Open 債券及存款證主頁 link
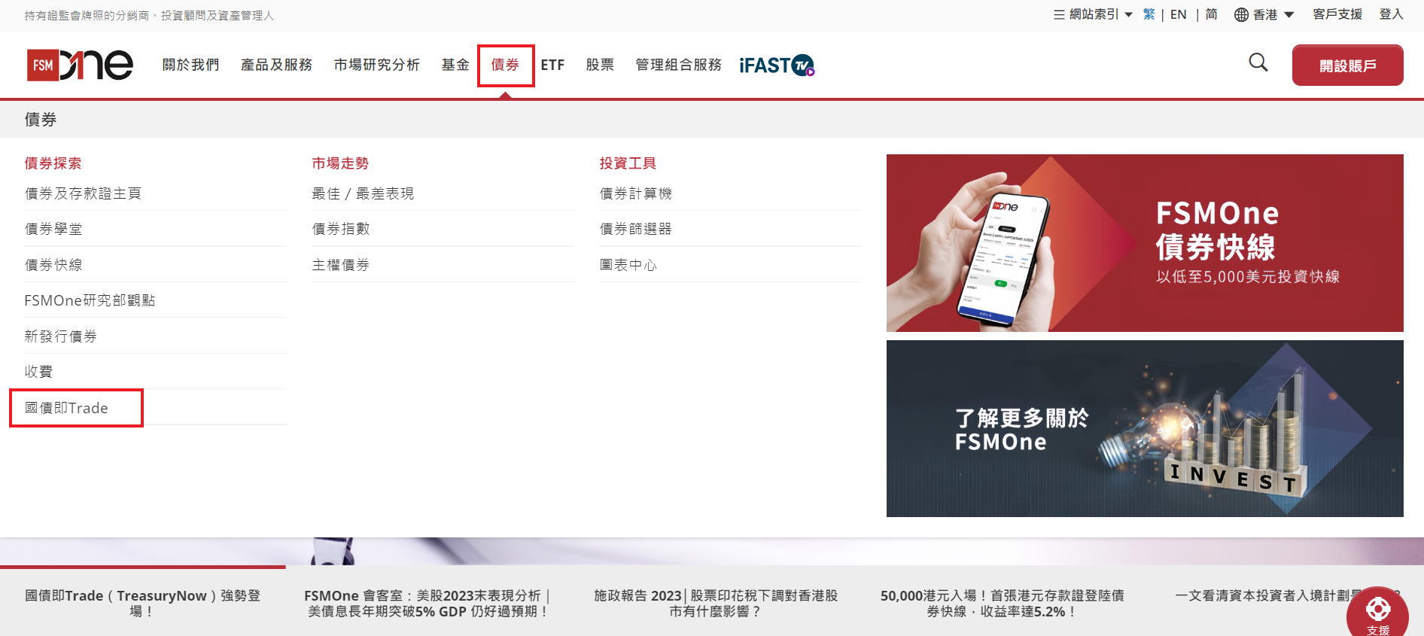This screenshot has height=636, width=1424. [x=83, y=193]
